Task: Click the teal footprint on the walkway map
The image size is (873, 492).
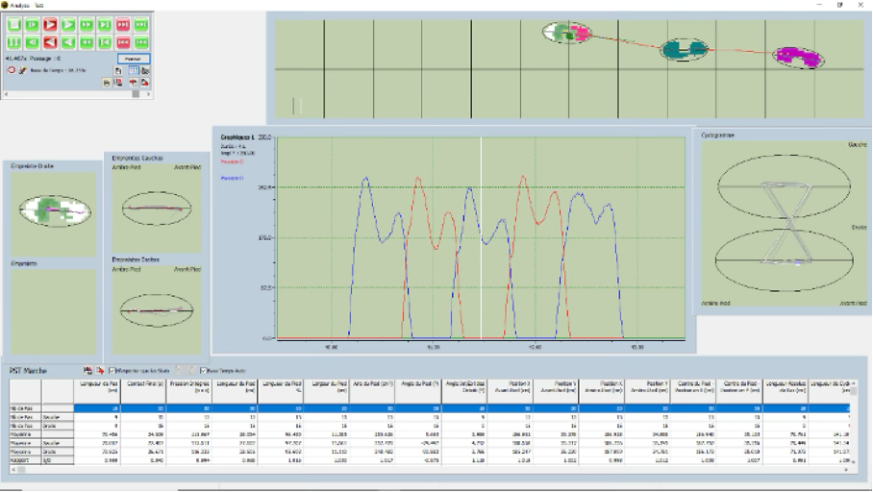Action: click(685, 50)
